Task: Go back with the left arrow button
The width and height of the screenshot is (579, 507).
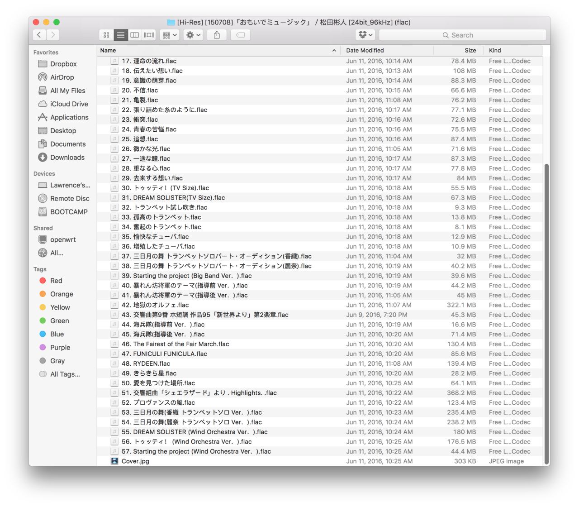Action: 39,35
